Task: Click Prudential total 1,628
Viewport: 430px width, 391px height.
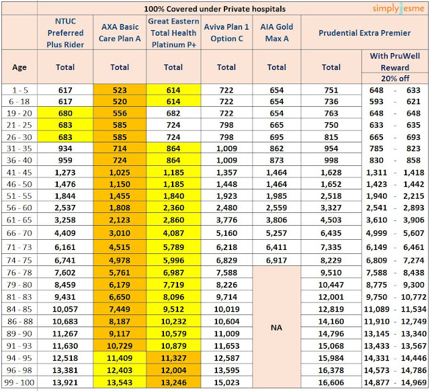Action: click(x=331, y=173)
